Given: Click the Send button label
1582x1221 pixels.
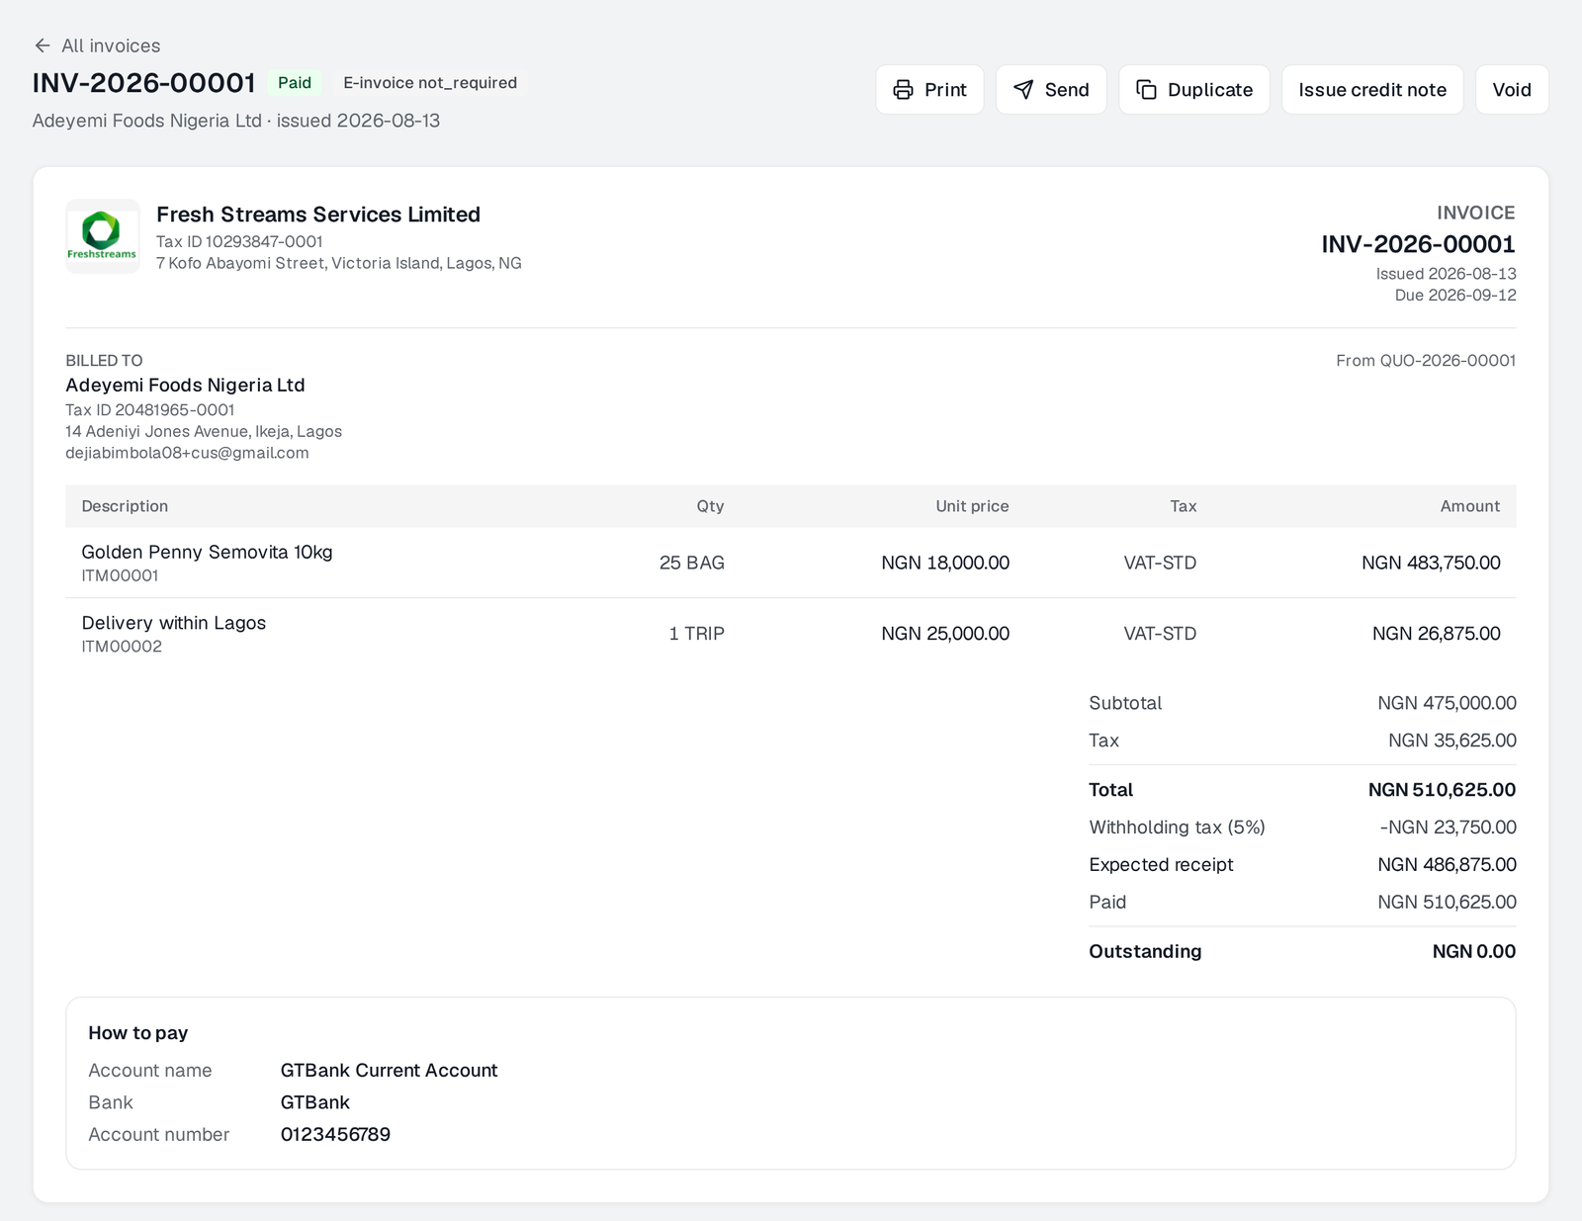Looking at the screenshot, I should coord(1067,90).
